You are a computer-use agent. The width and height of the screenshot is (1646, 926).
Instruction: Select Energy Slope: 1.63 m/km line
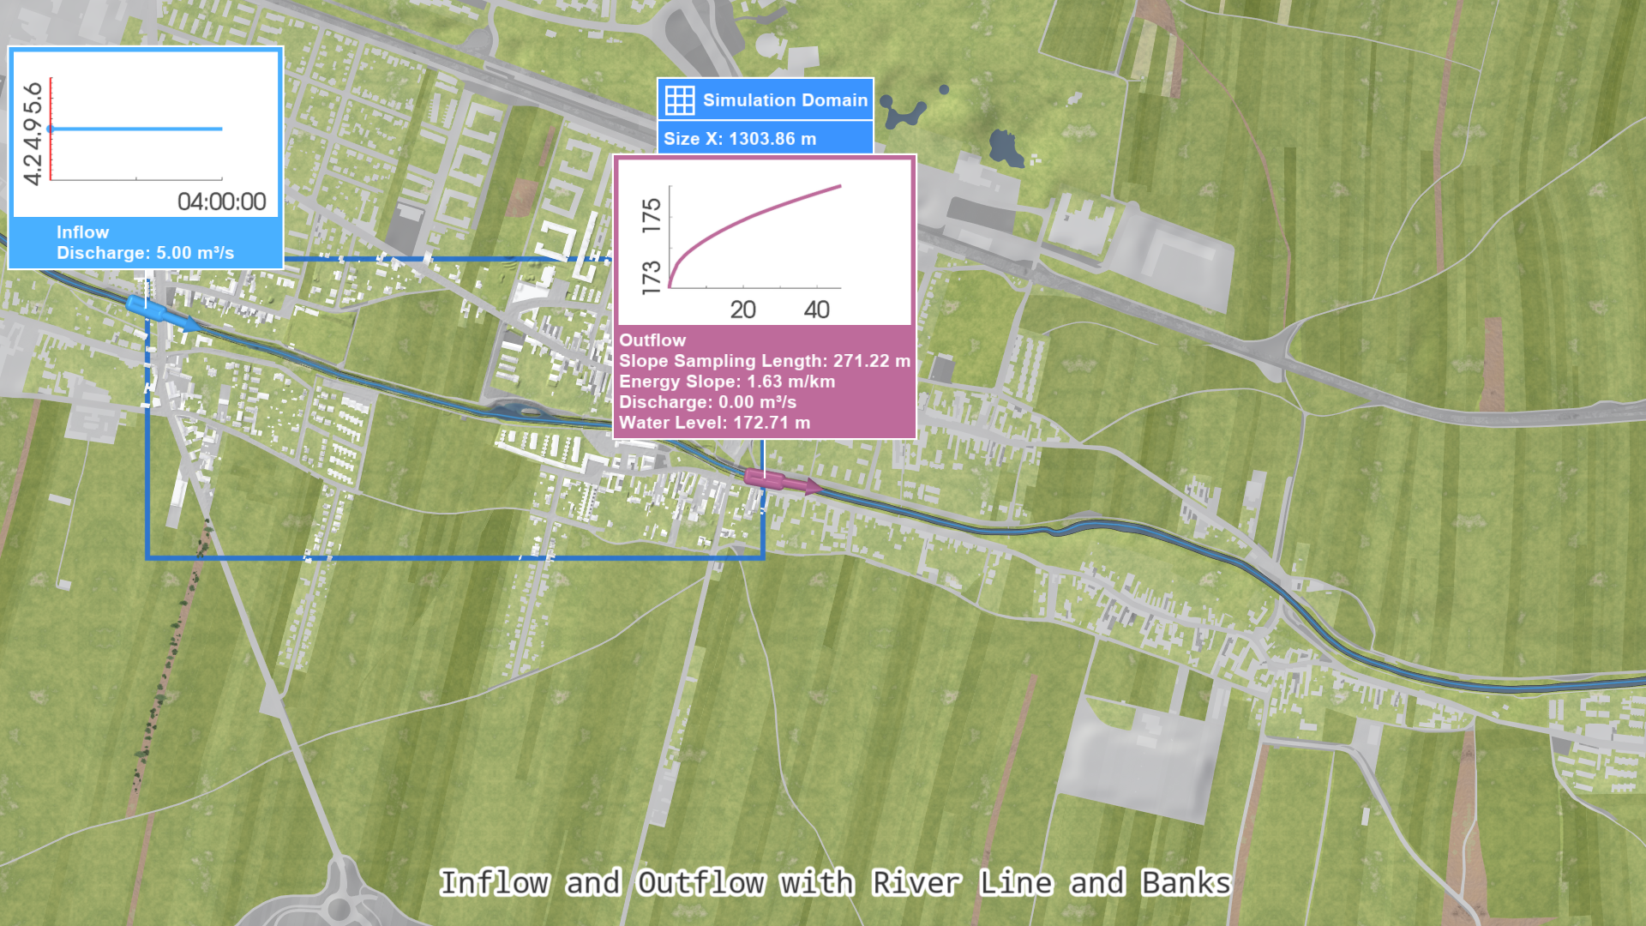(726, 382)
